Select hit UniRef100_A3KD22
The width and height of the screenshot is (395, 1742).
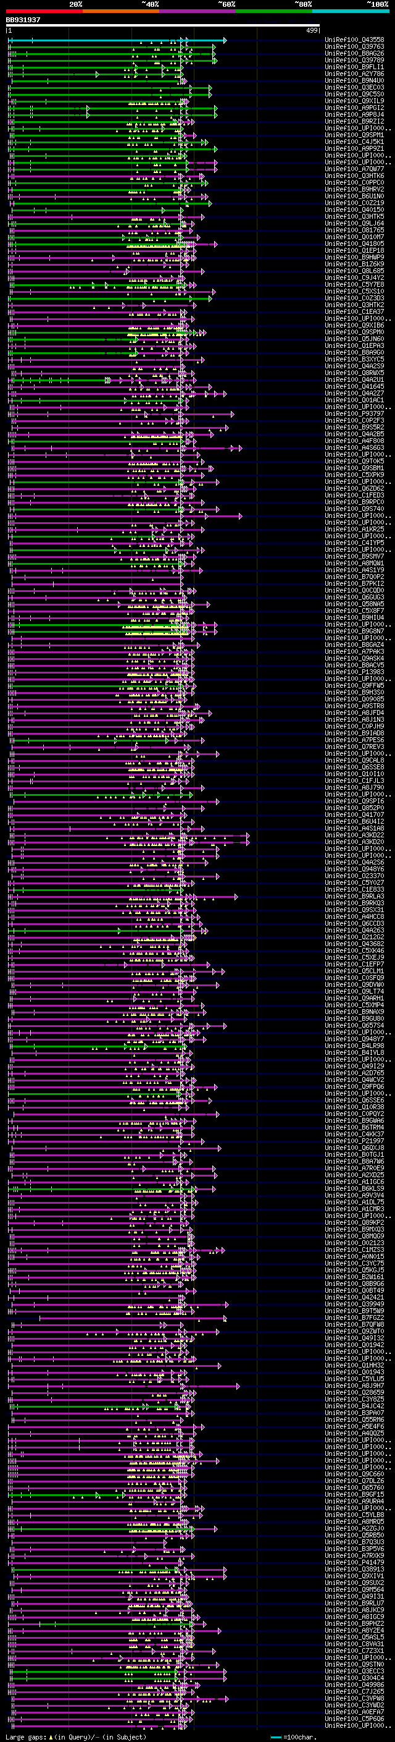354,835
